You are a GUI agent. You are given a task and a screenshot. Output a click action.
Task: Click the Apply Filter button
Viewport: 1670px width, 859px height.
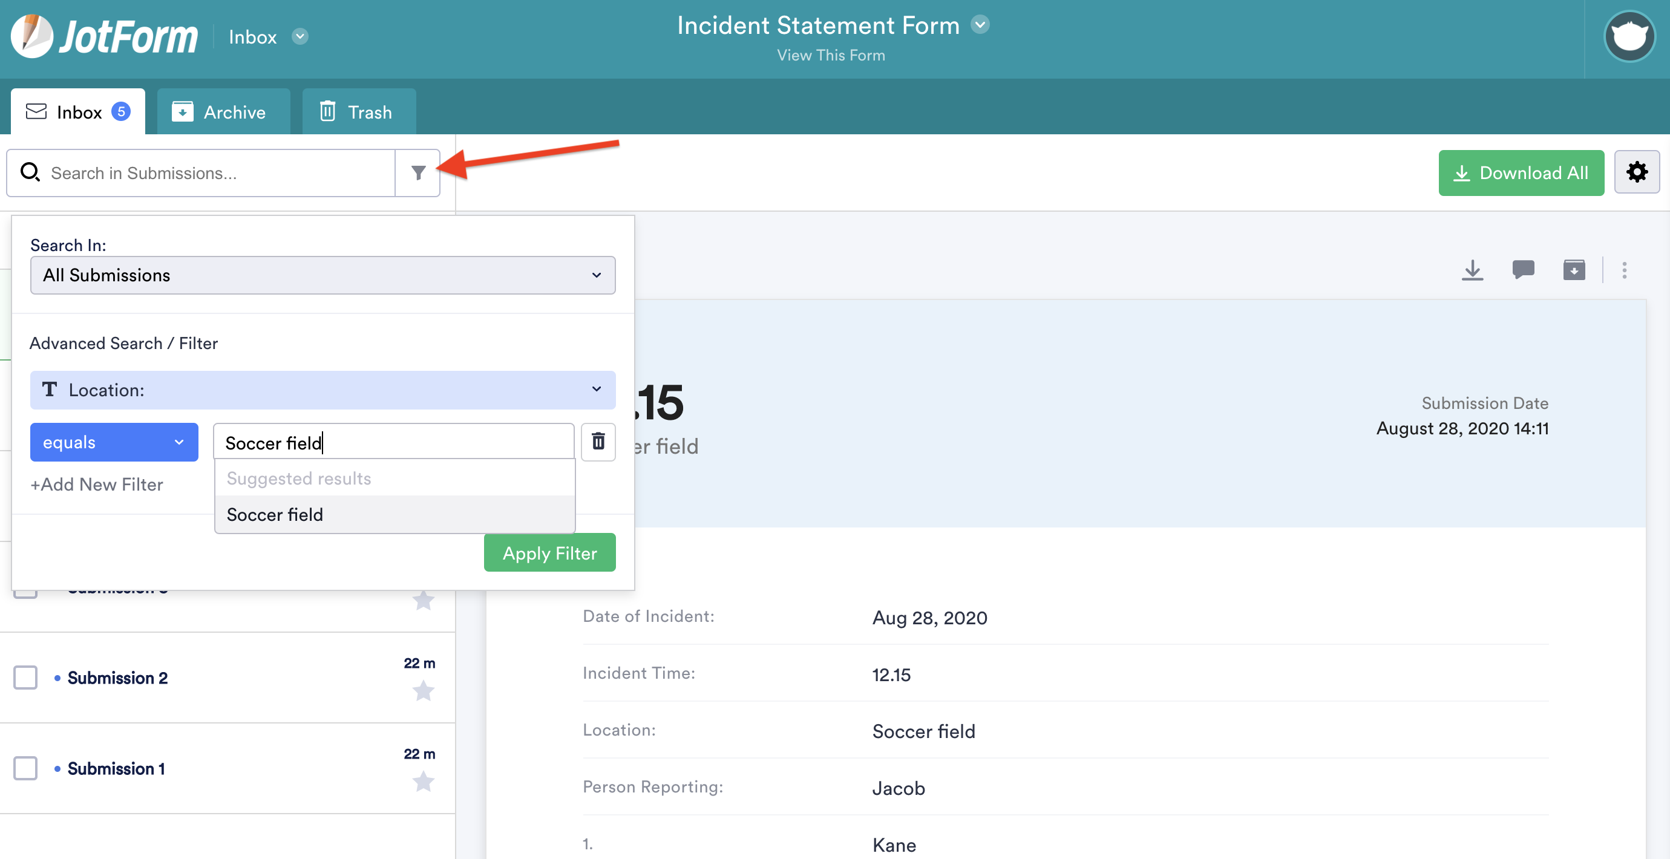pyautogui.click(x=550, y=552)
